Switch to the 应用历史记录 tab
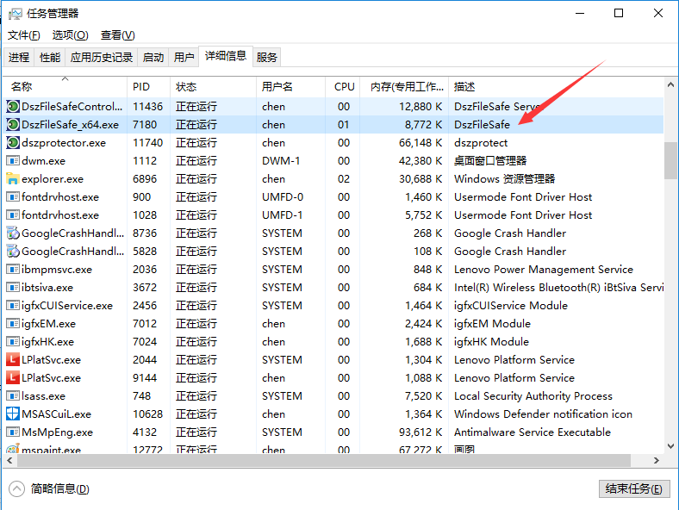This screenshot has height=510, width=679. tap(102, 57)
